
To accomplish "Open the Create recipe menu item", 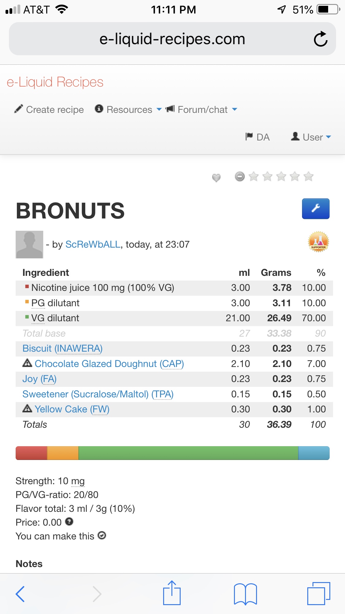I will pyautogui.click(x=49, y=110).
